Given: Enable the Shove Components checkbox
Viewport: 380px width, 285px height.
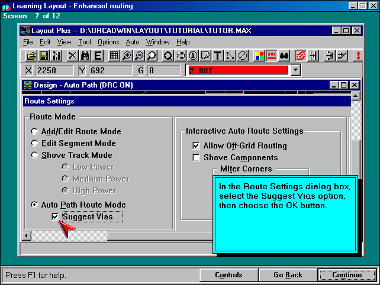Looking at the screenshot, I should point(197,158).
